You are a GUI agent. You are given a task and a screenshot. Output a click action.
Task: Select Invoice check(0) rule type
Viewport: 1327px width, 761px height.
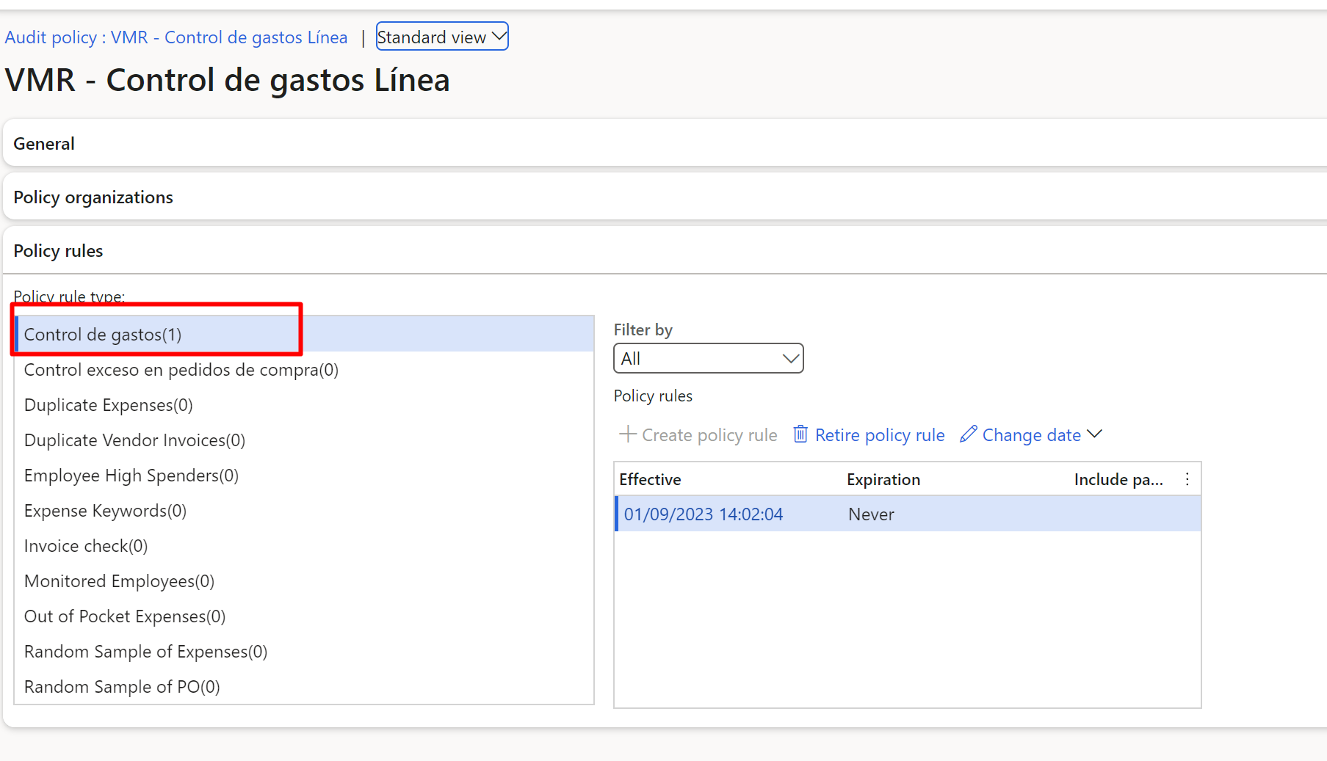click(304, 546)
